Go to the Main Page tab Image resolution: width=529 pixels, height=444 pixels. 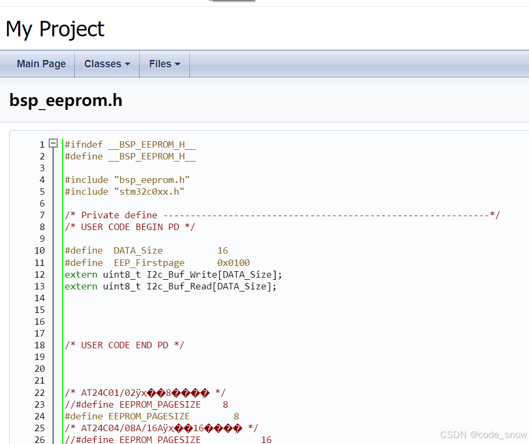coord(41,64)
